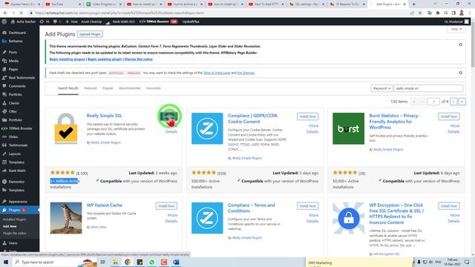Click the plugin search input field
Screen dimensions: 475x267
(x=428, y=88)
